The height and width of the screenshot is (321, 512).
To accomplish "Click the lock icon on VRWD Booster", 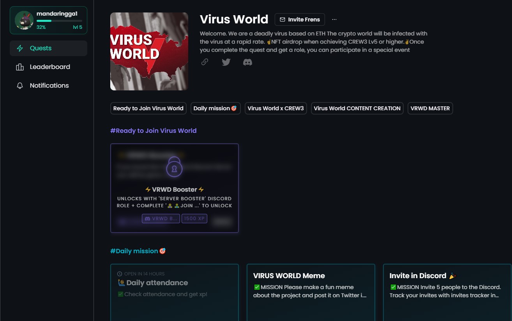I will tap(174, 167).
